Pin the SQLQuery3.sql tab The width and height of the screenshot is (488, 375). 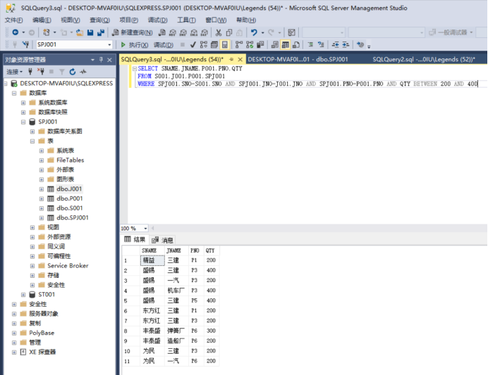pos(231,59)
